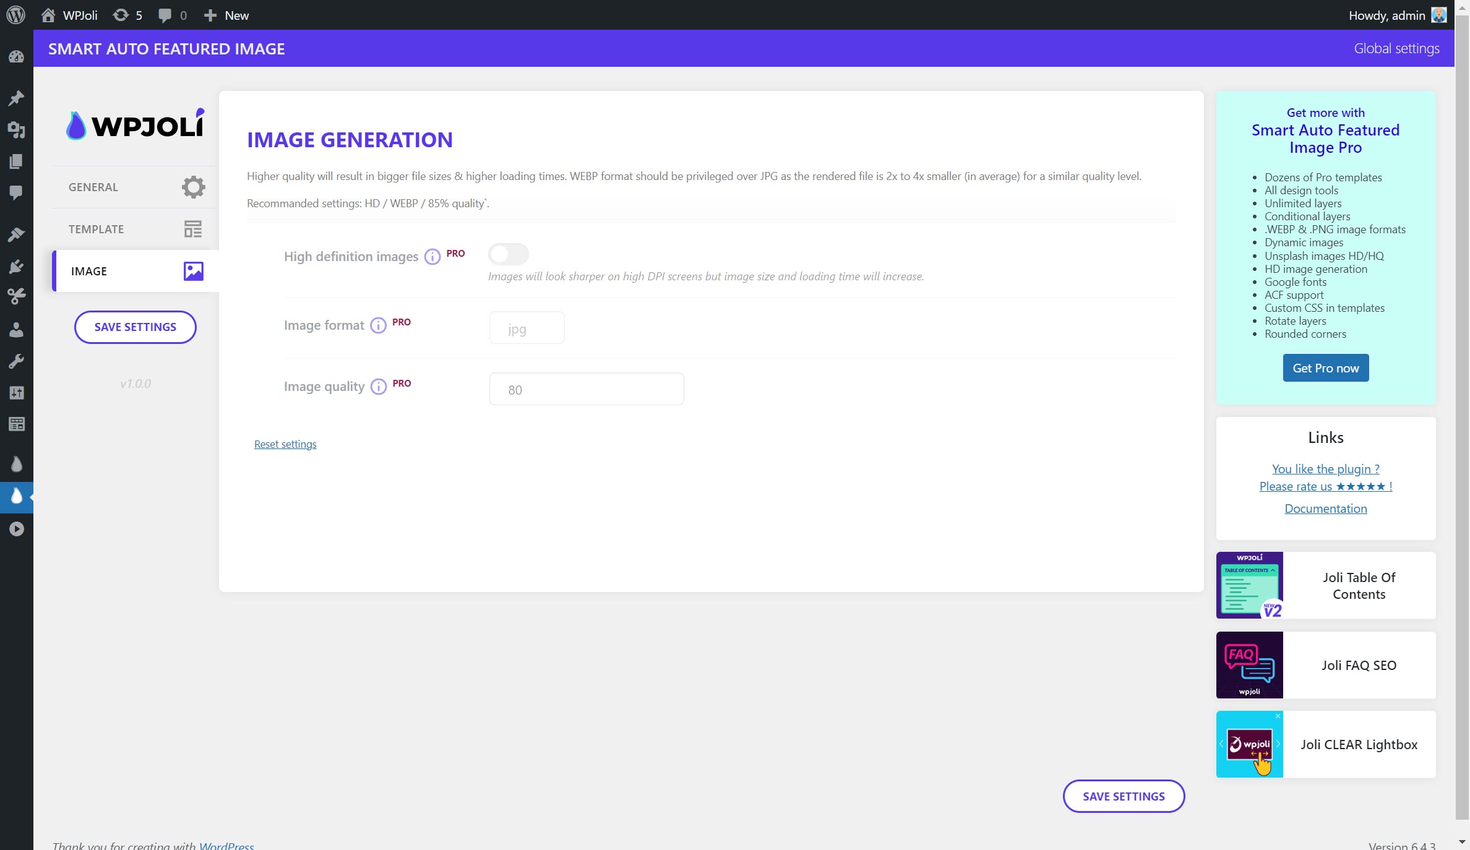Screen dimensions: 1470x850
Task: Switch to the TEMPLATE settings tab
Action: 135,229
